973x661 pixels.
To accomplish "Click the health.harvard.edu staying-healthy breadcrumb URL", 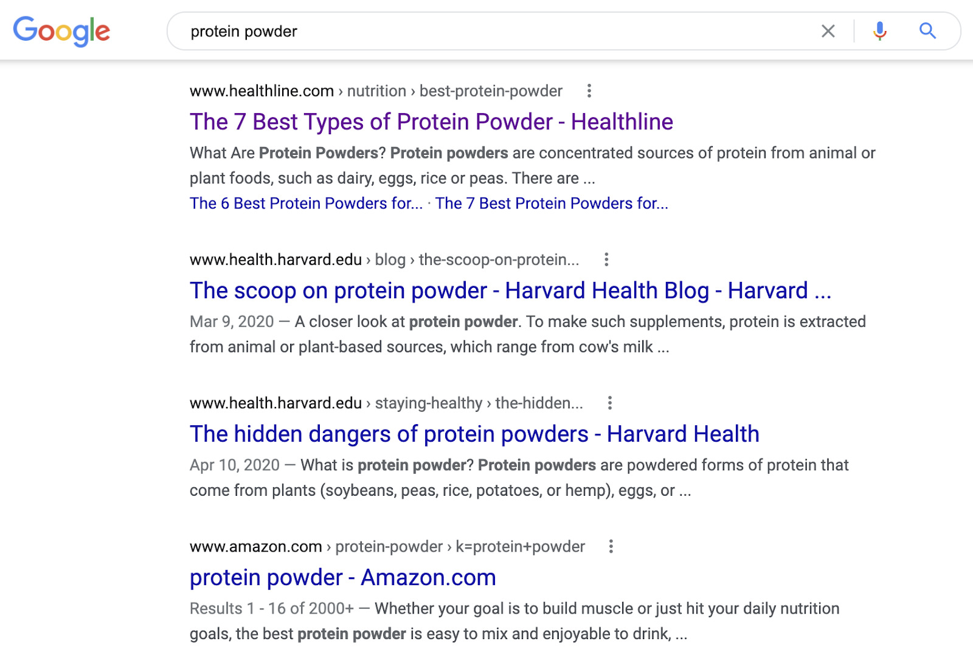I will pos(386,403).
